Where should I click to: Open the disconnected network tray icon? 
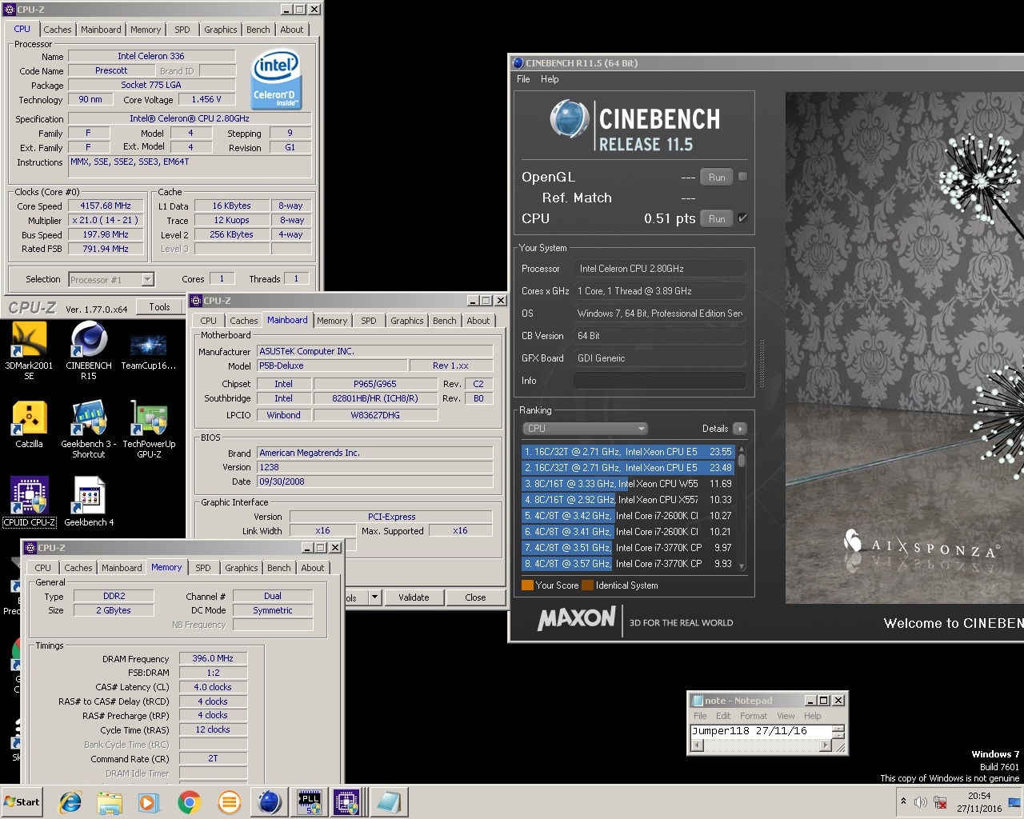click(x=940, y=802)
